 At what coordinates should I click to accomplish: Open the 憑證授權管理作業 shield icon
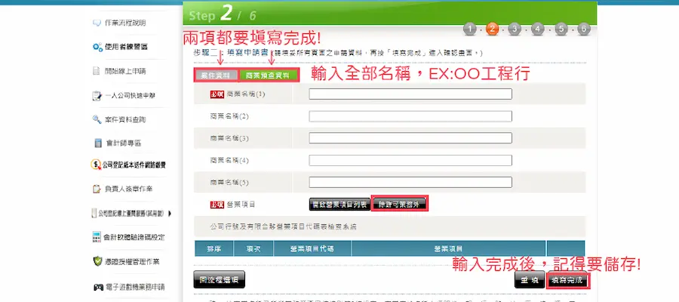pyautogui.click(x=97, y=261)
